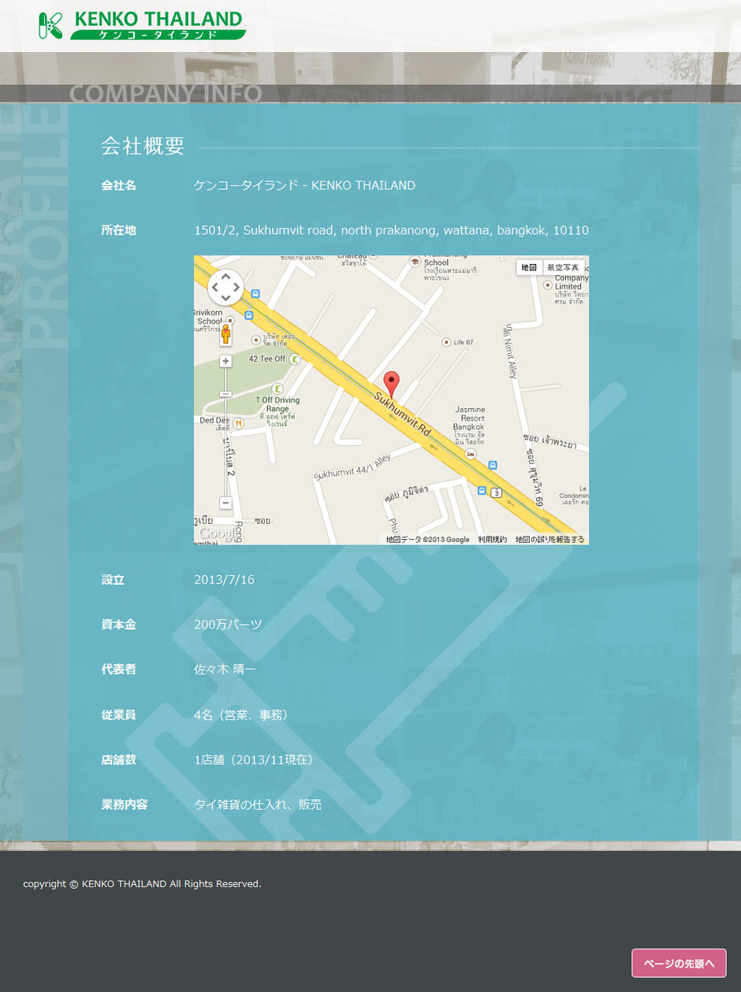Click the Ded Dee restaurant icon
This screenshot has width=741, height=992.
tap(238, 422)
